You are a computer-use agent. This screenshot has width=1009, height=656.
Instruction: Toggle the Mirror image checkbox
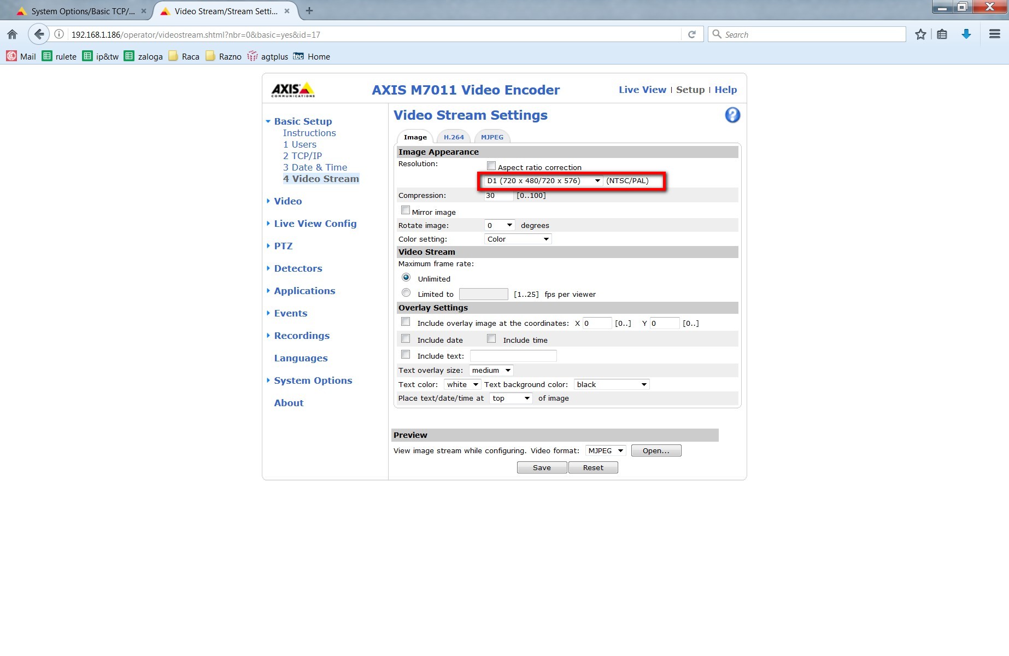[406, 210]
